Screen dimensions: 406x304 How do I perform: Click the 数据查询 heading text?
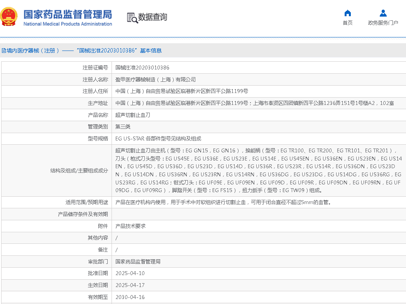click(x=153, y=17)
